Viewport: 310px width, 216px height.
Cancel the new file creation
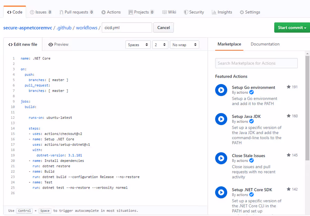coord(164,27)
